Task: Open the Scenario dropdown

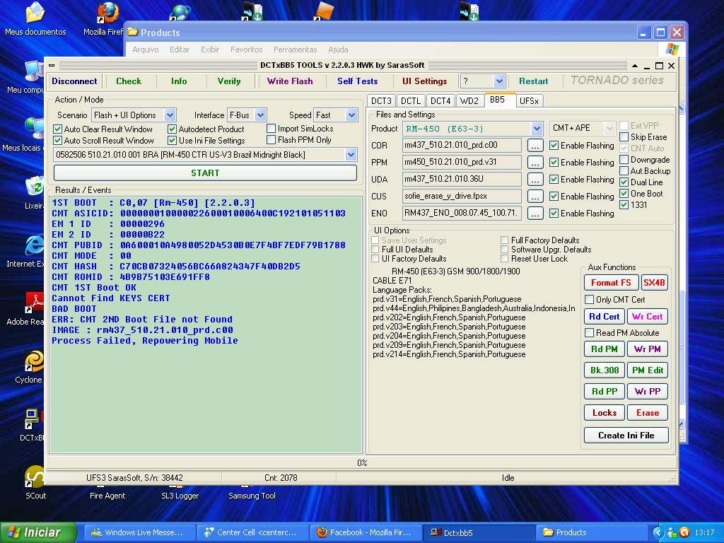Action: 170,115
